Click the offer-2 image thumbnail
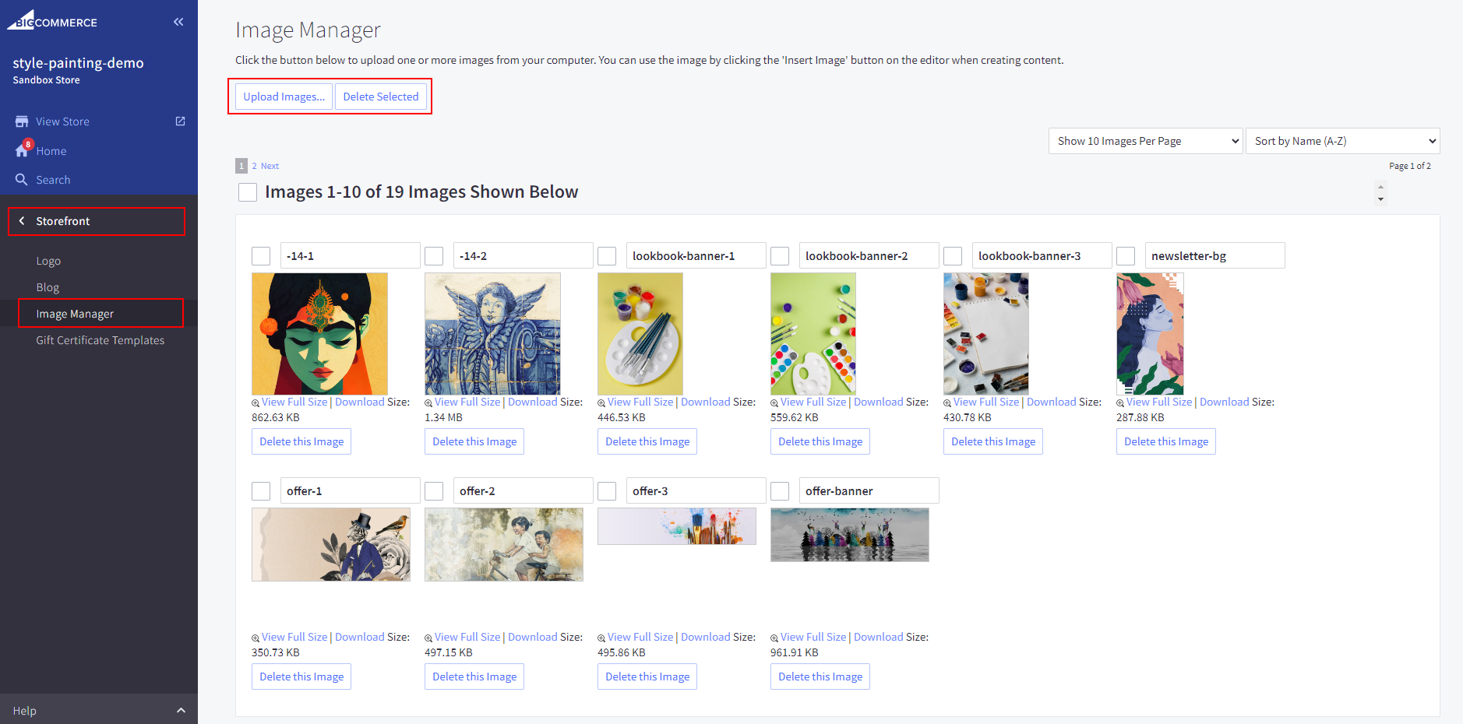 point(503,544)
